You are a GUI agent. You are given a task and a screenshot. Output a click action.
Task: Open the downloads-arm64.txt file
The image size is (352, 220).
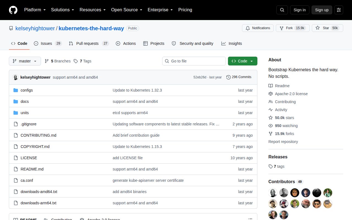[38, 203]
